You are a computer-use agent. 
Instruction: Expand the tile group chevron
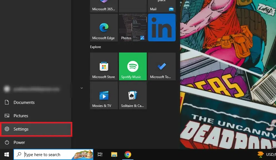pyautogui.click(x=82, y=88)
